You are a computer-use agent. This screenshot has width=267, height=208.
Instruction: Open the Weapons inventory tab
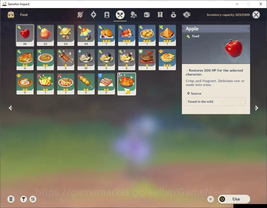(80, 15)
